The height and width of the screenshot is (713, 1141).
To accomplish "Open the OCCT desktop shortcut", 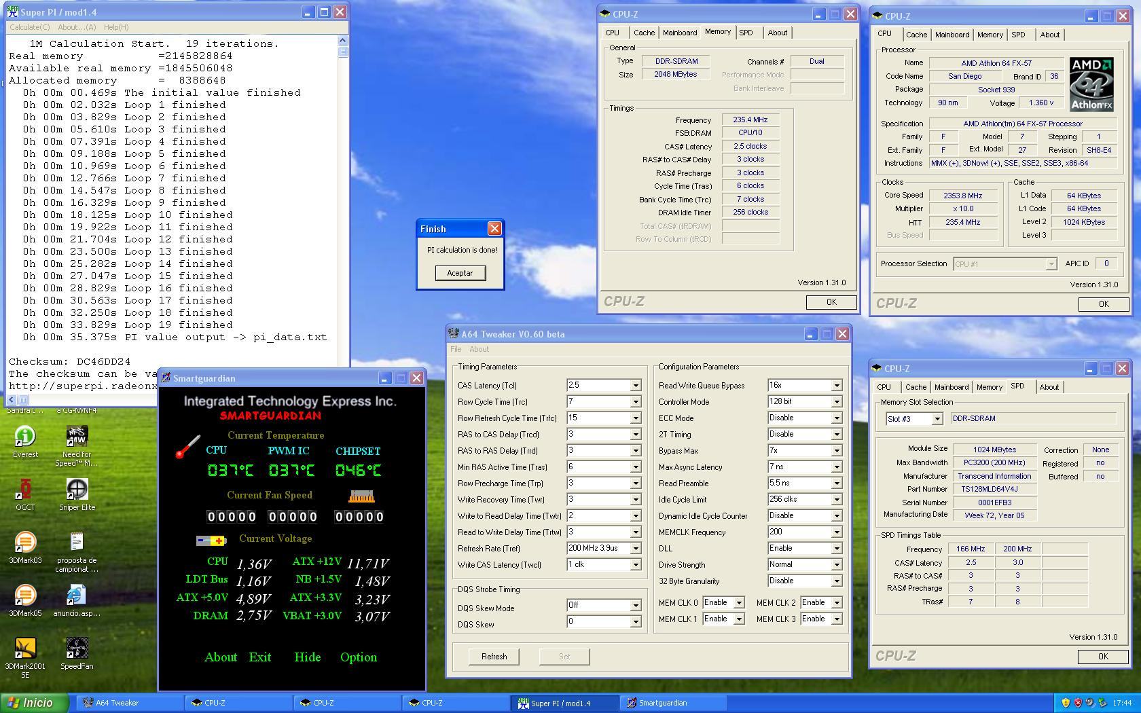I will pyautogui.click(x=25, y=490).
